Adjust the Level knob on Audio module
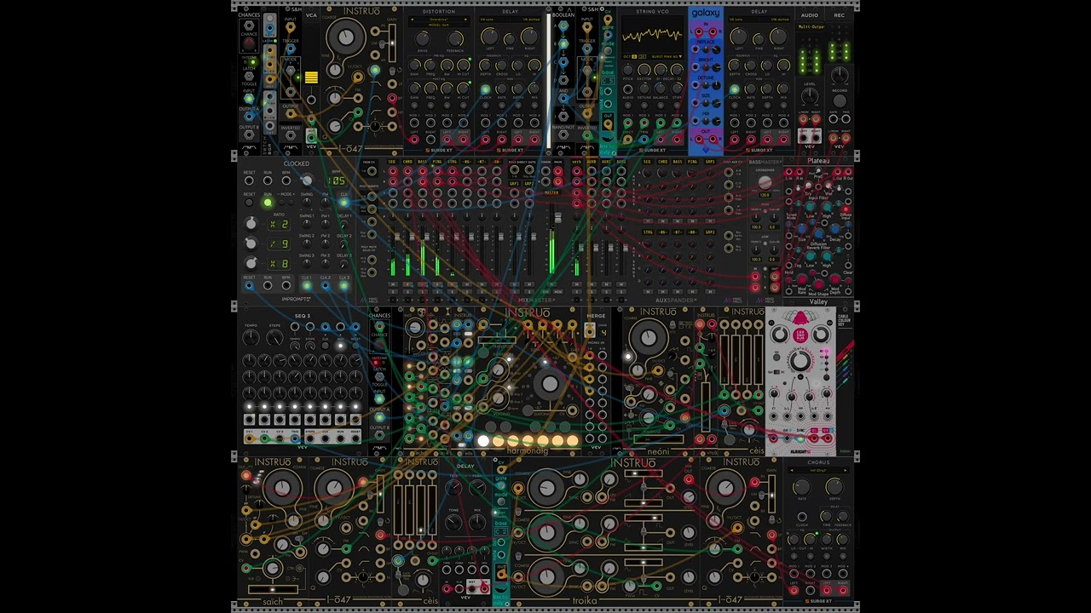The width and height of the screenshot is (1091, 613). click(810, 96)
